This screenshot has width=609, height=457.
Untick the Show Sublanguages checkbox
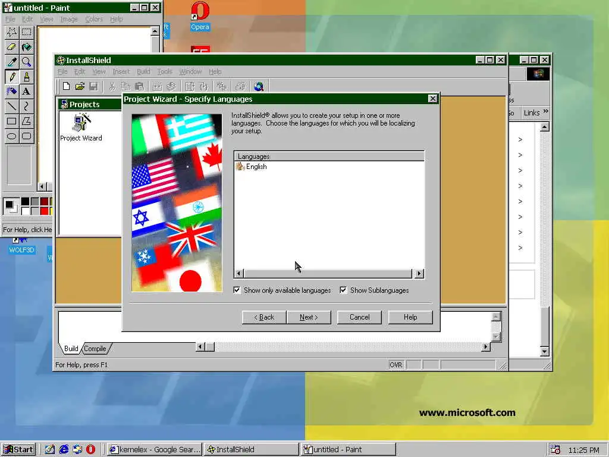(343, 290)
